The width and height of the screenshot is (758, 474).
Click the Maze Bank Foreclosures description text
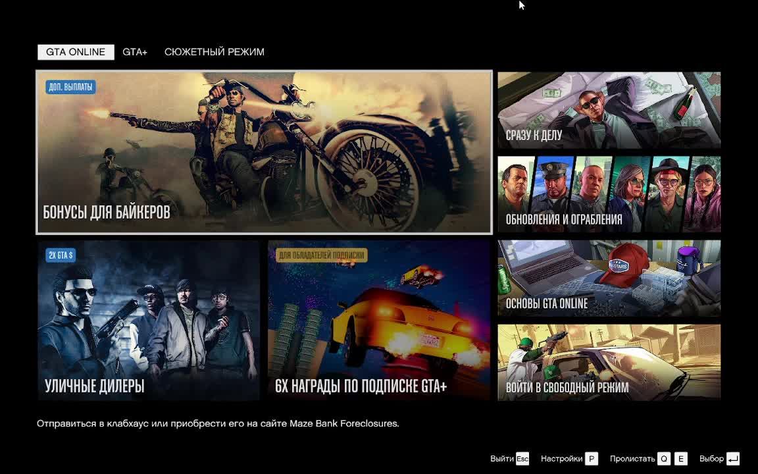point(218,424)
